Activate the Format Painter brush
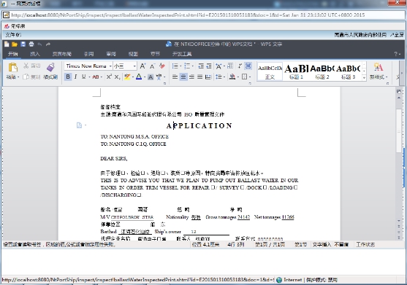 (x=50, y=67)
